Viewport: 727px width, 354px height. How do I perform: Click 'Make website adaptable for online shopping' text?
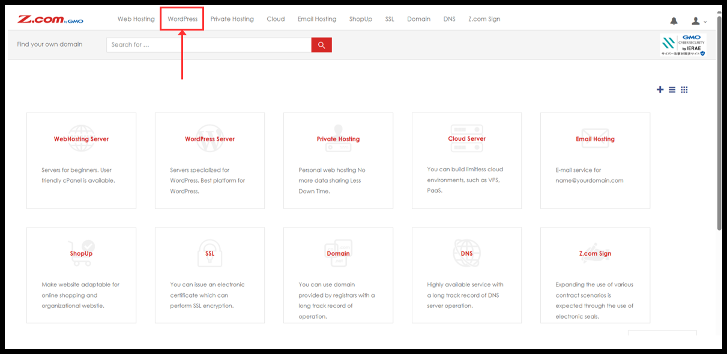click(x=81, y=295)
